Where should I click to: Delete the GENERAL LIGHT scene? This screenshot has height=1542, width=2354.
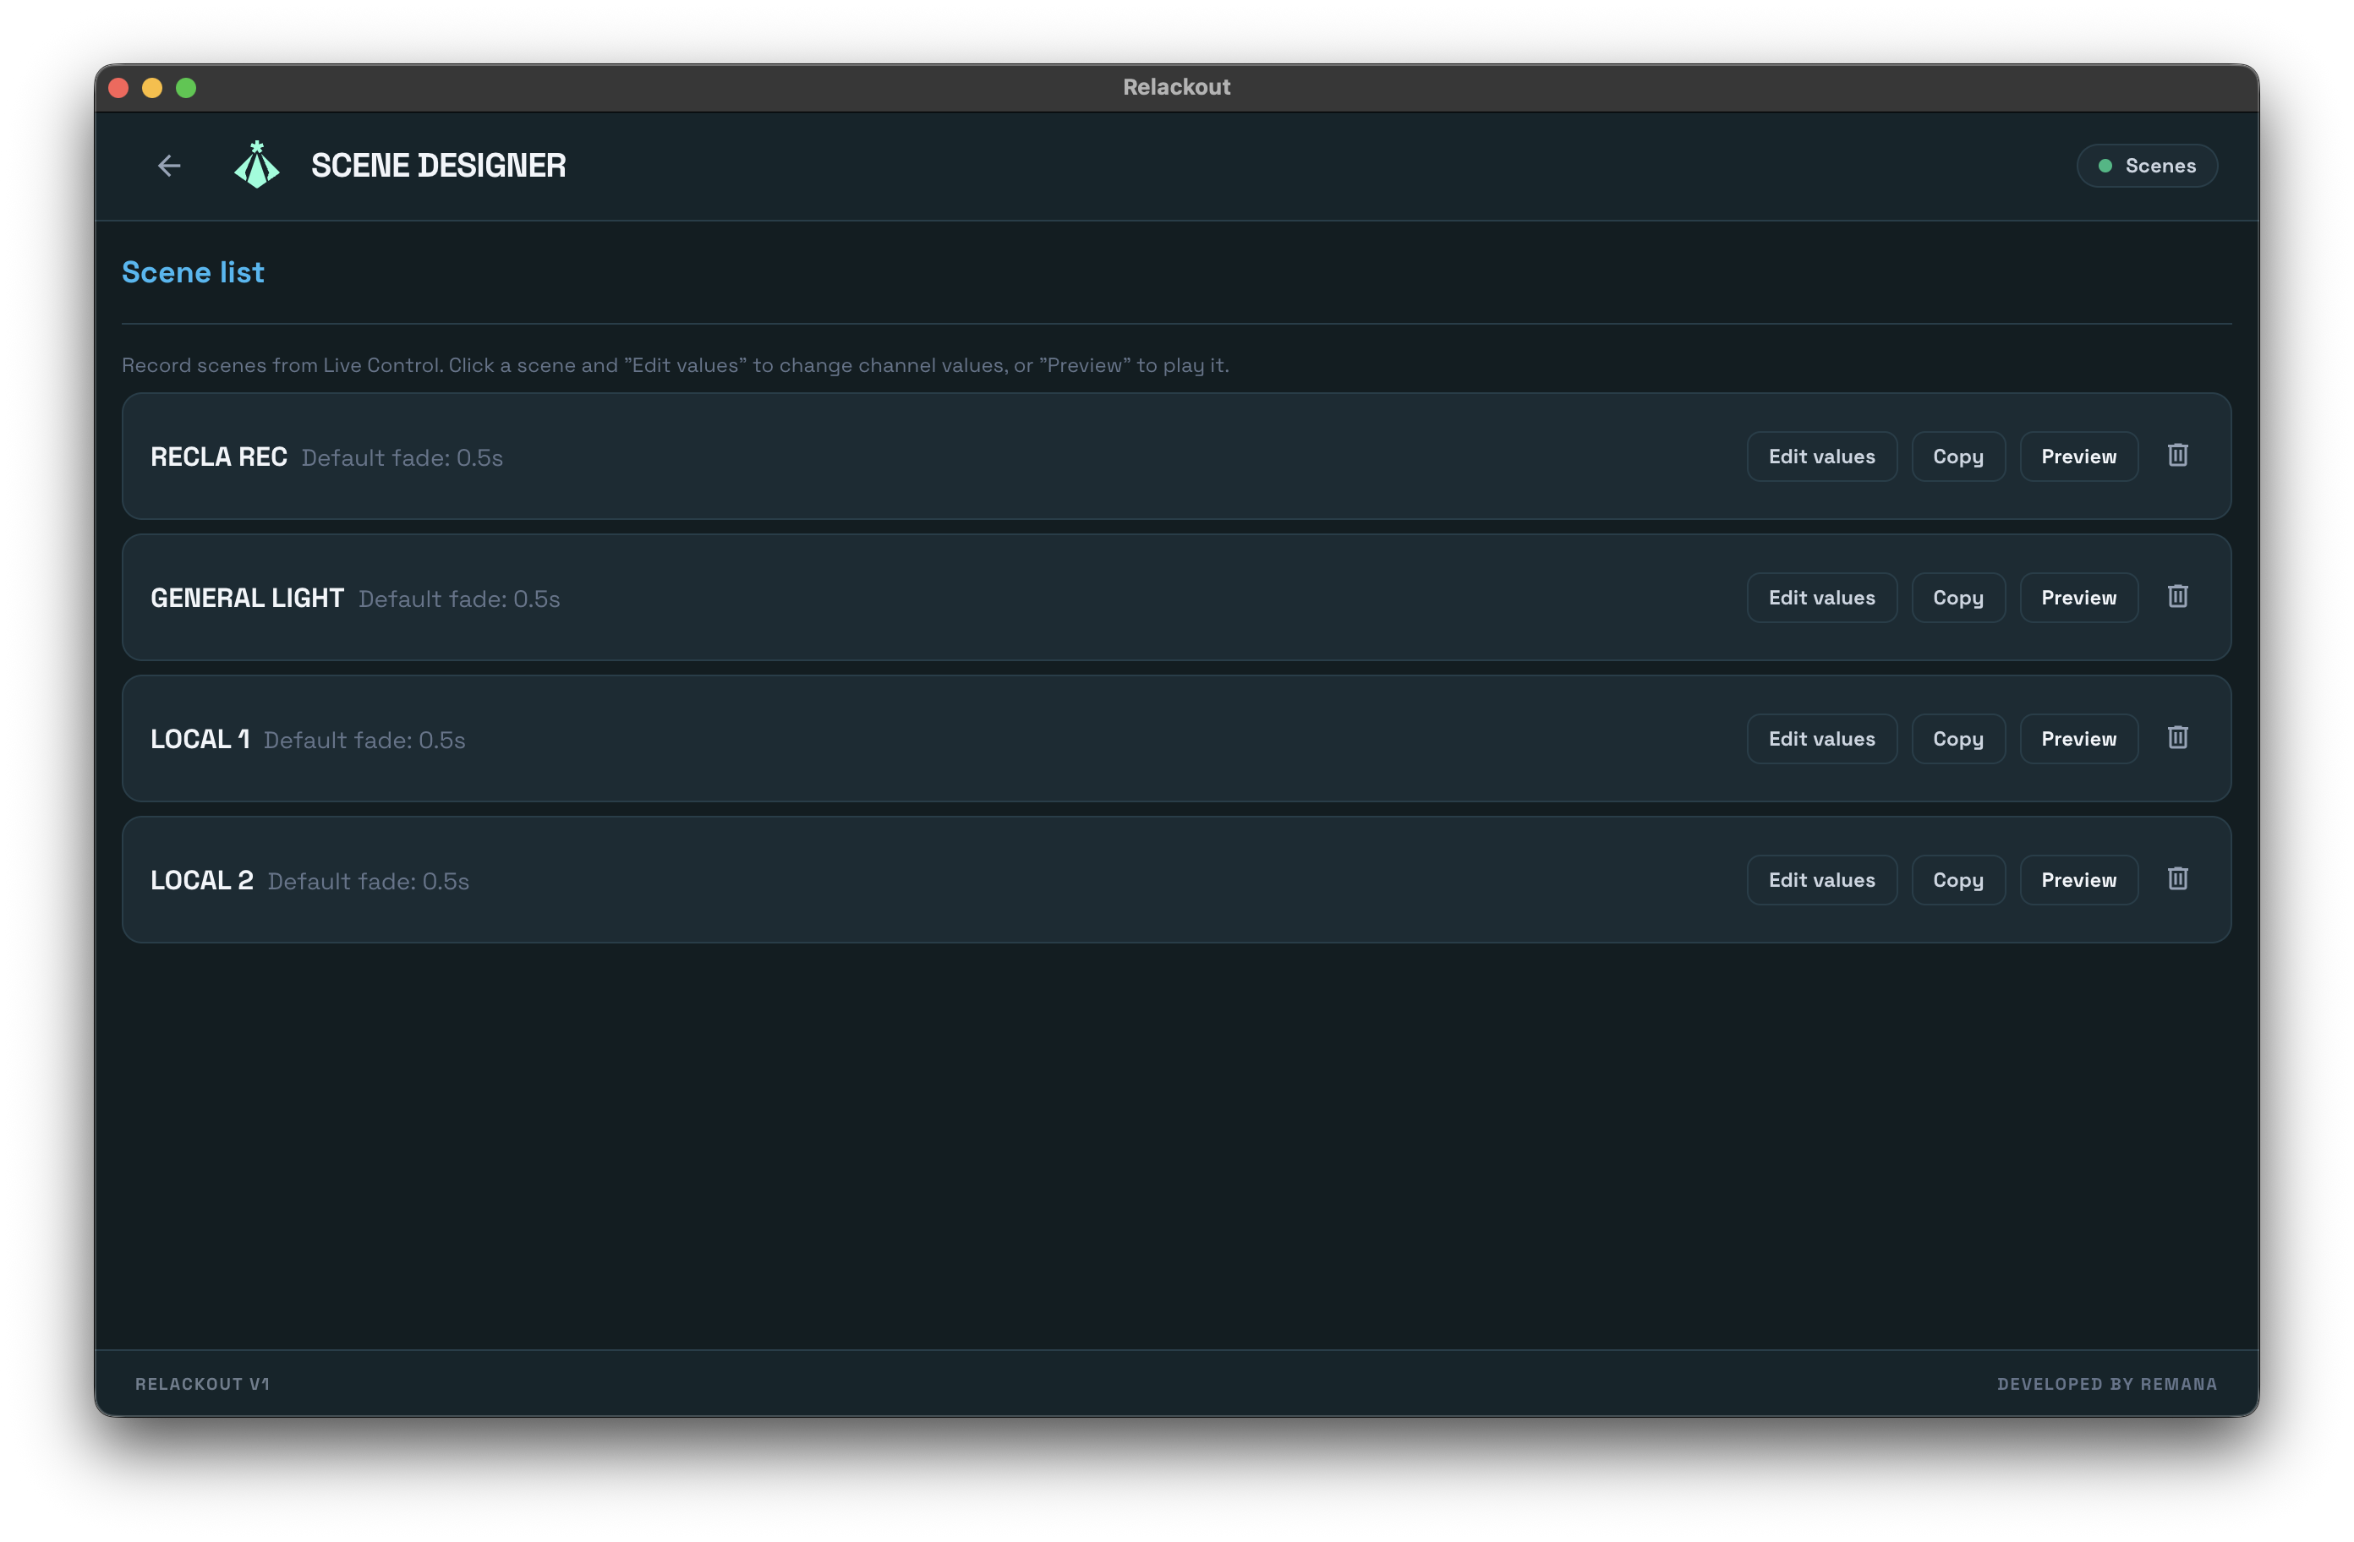coord(2177,596)
